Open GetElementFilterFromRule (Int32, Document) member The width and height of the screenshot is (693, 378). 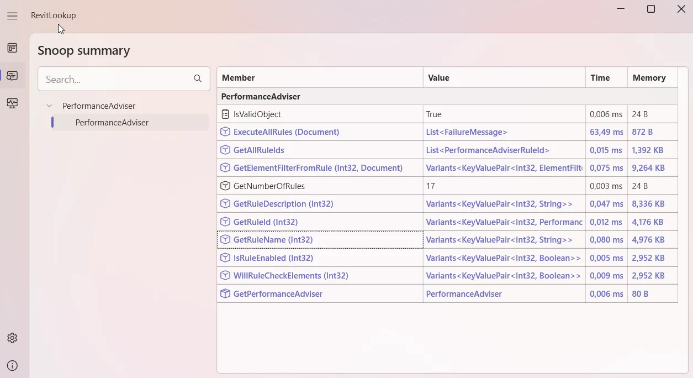[318, 168]
